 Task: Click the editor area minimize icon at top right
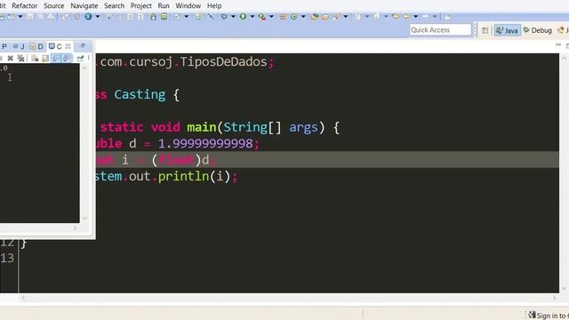tap(558, 45)
